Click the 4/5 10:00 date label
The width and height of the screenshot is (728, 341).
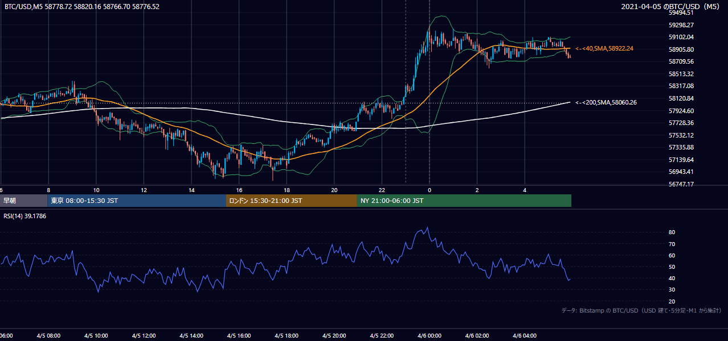coord(96,336)
